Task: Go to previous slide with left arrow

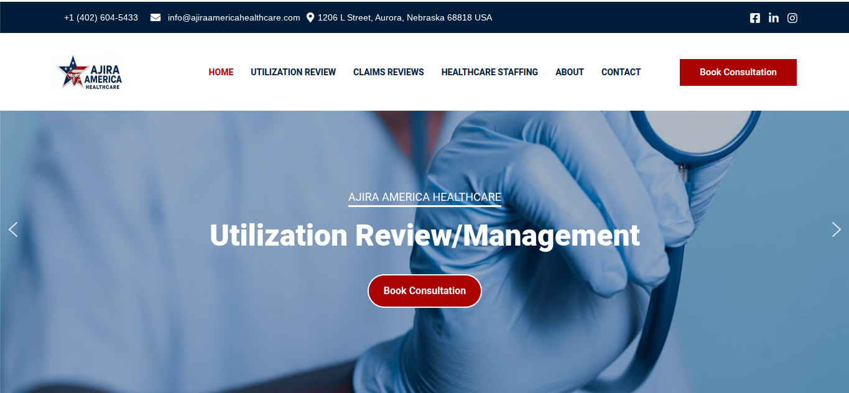Action: point(13,229)
